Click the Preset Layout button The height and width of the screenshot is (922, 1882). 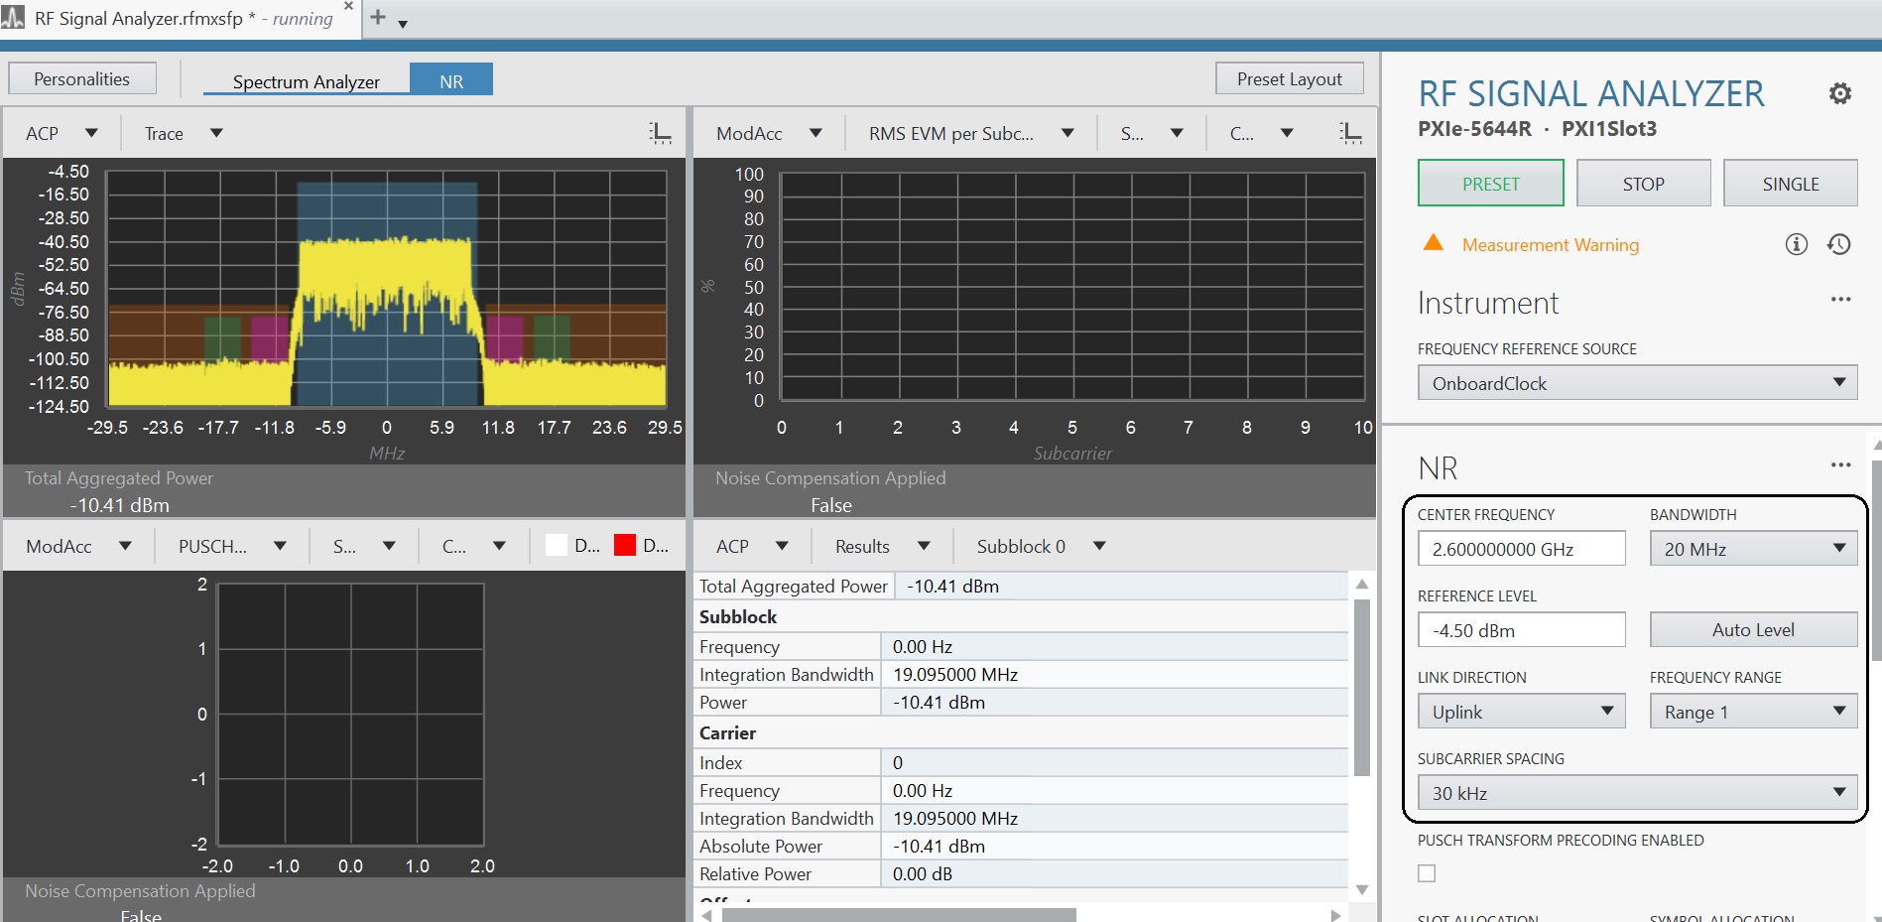pos(1289,78)
